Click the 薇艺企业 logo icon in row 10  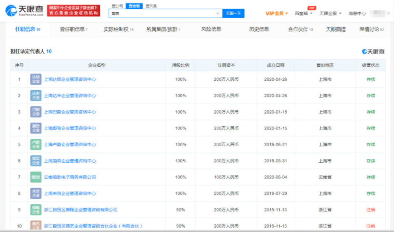coord(36,225)
